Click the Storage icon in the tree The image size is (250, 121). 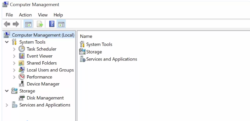pos(14,91)
